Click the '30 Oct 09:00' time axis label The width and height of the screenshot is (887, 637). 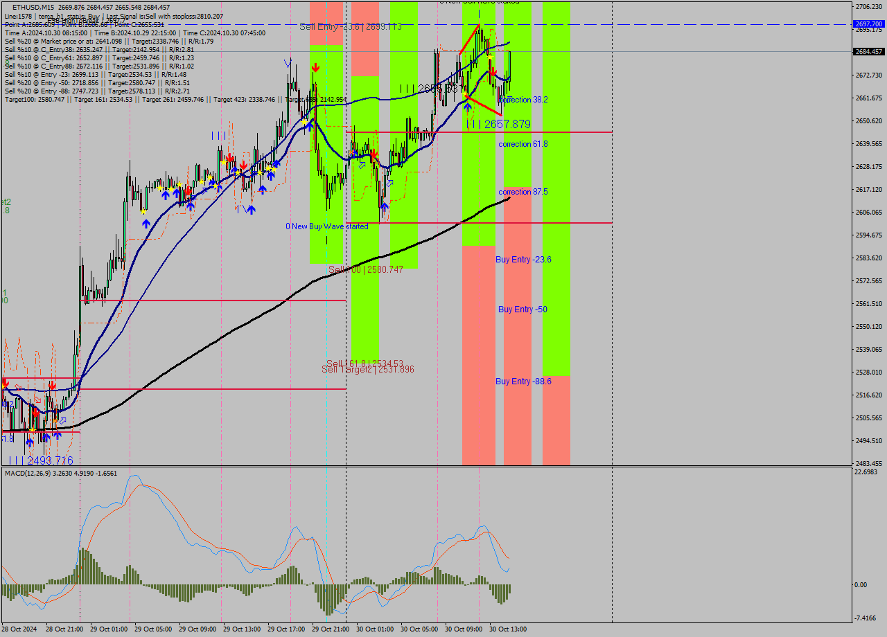464,629
